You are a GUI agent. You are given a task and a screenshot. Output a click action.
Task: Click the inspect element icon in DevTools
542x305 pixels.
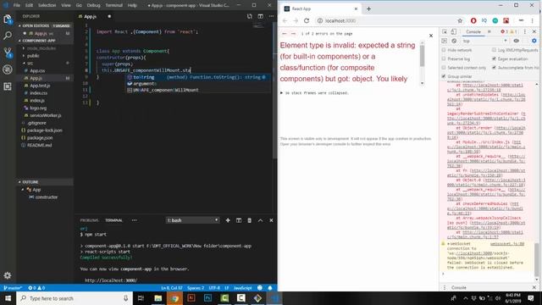point(445,32)
